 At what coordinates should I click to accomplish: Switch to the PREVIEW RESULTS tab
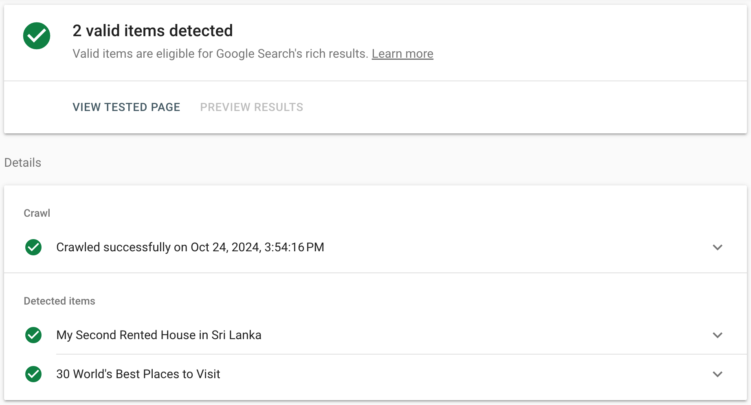click(x=251, y=107)
